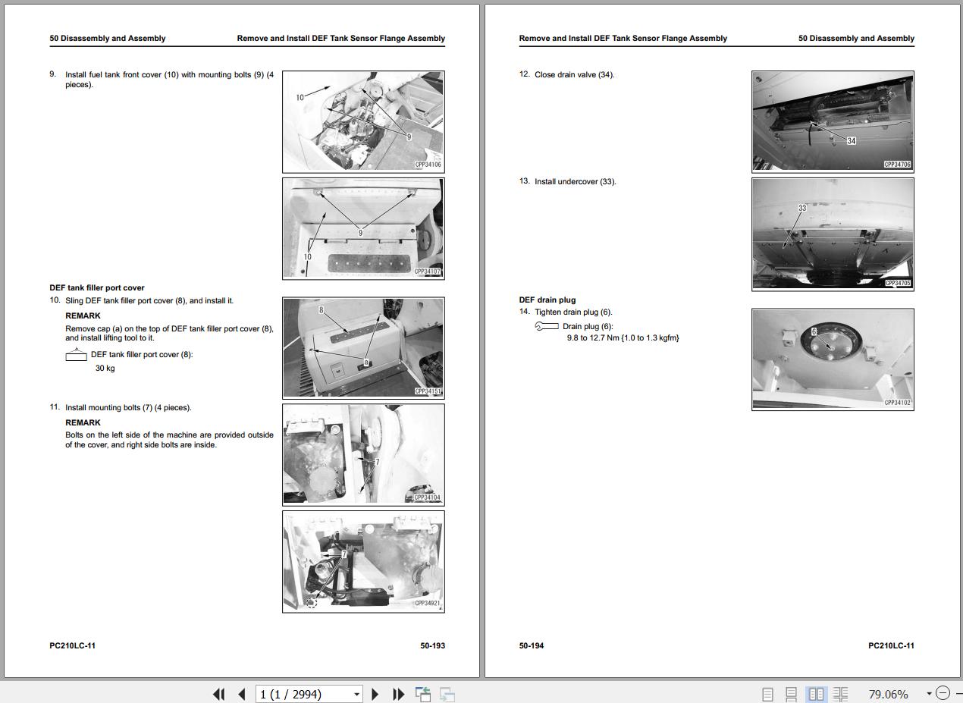
Task: Click photo CPP34706 of drain valve 34
Action: point(833,121)
